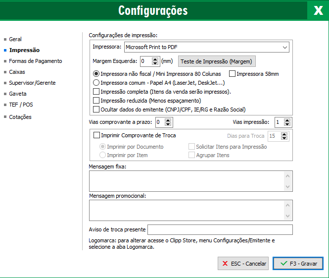Increase Vias impressão count
The width and height of the screenshot is (329, 278).
[287, 120]
